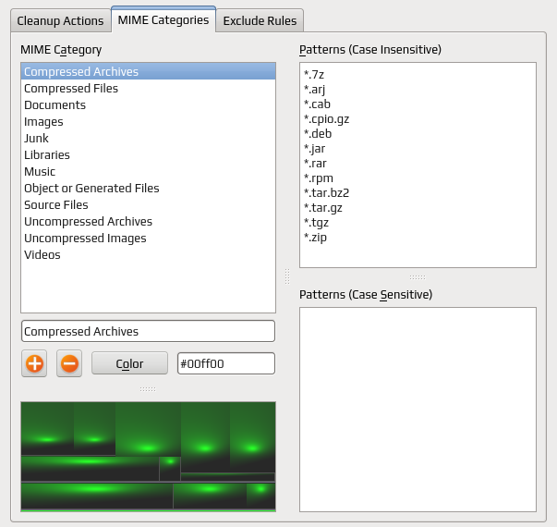Grab the splitter handle between the pattern boxes
Screen dimensions: 557x527
pos(418,277)
